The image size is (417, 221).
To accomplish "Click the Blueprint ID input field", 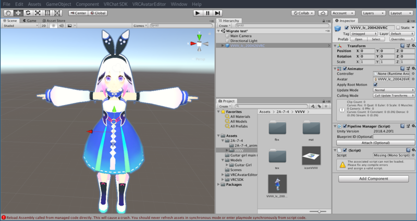I will click(394, 137).
